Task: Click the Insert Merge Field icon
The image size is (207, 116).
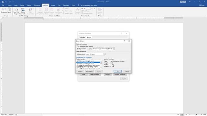Action: 58,11
